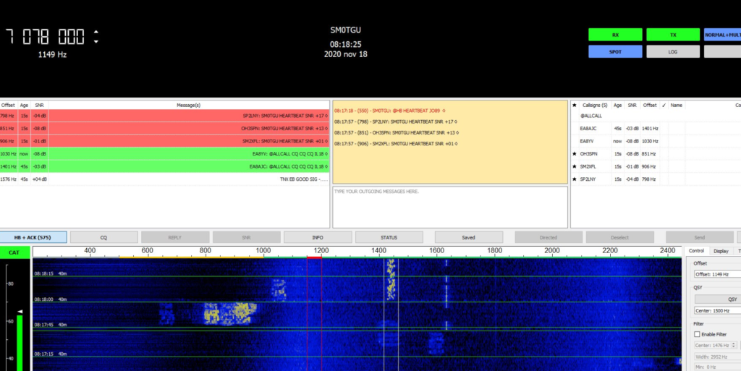Toggle the green TX button
741x371 pixels.
[673, 35]
